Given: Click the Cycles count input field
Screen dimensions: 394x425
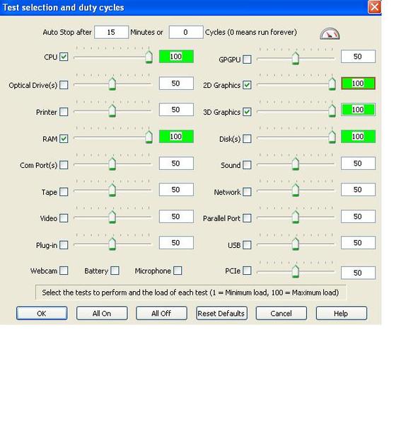Looking at the screenshot, I should tap(186, 33).
